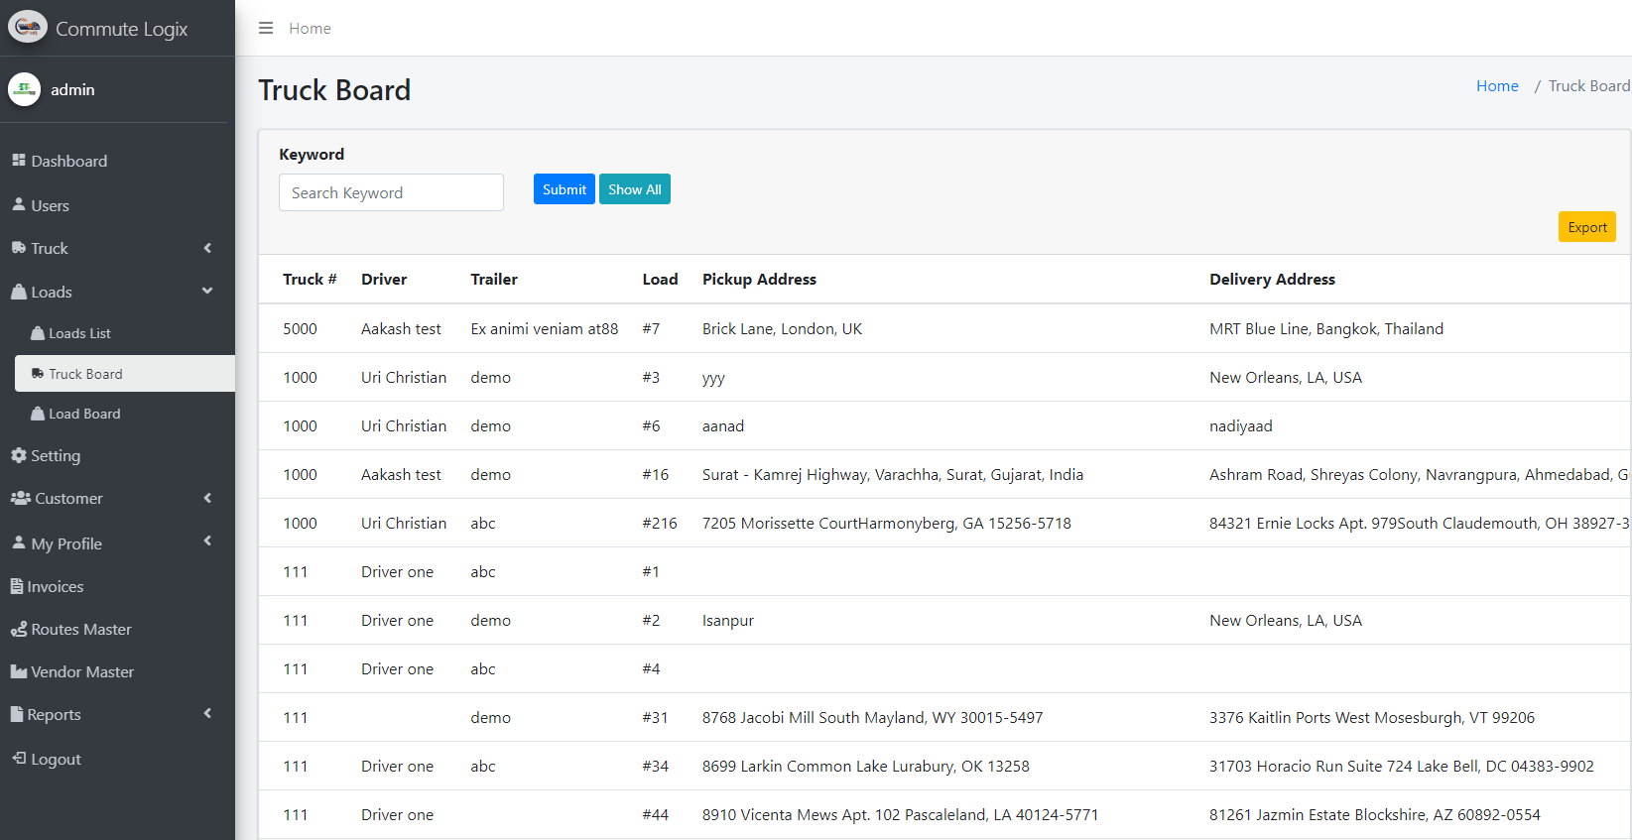Click the Home breadcrumb link
Screen dimensions: 1632x840
(1496, 86)
